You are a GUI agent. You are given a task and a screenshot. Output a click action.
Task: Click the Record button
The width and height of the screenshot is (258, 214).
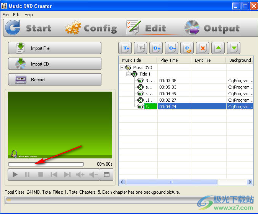coord(55,79)
